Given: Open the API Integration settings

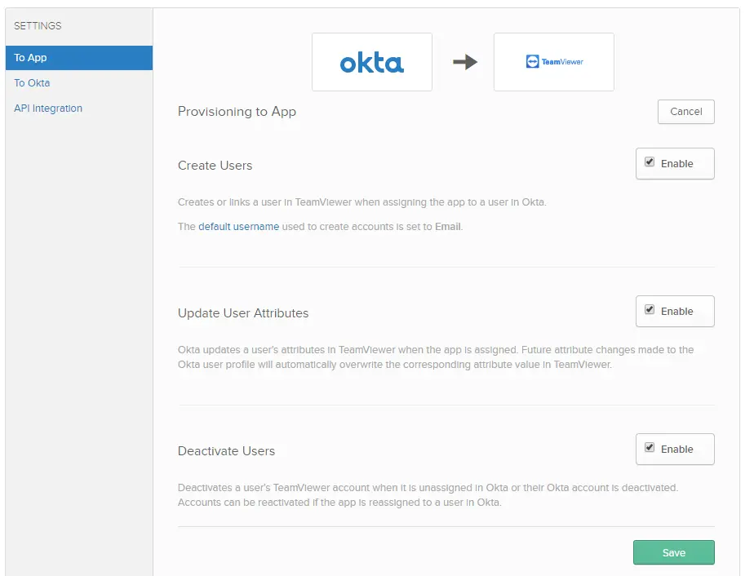Looking at the screenshot, I should [48, 109].
